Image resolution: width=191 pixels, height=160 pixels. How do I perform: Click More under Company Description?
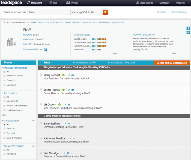tap(174, 53)
